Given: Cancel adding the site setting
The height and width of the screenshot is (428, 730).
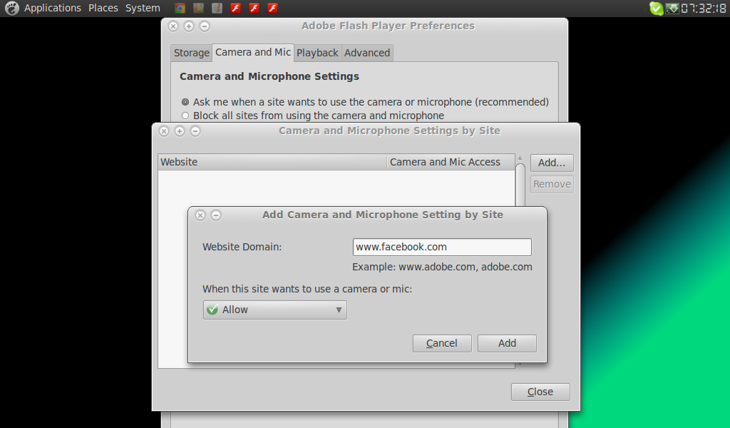Looking at the screenshot, I should pyautogui.click(x=442, y=343).
